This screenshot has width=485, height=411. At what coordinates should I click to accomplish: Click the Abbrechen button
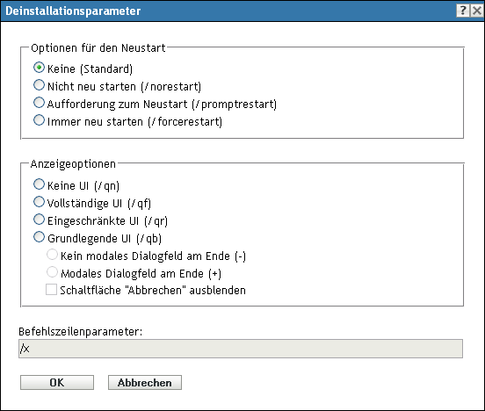145,383
